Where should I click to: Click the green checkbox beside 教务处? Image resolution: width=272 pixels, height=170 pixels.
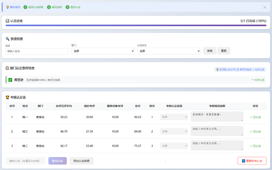(10, 80)
